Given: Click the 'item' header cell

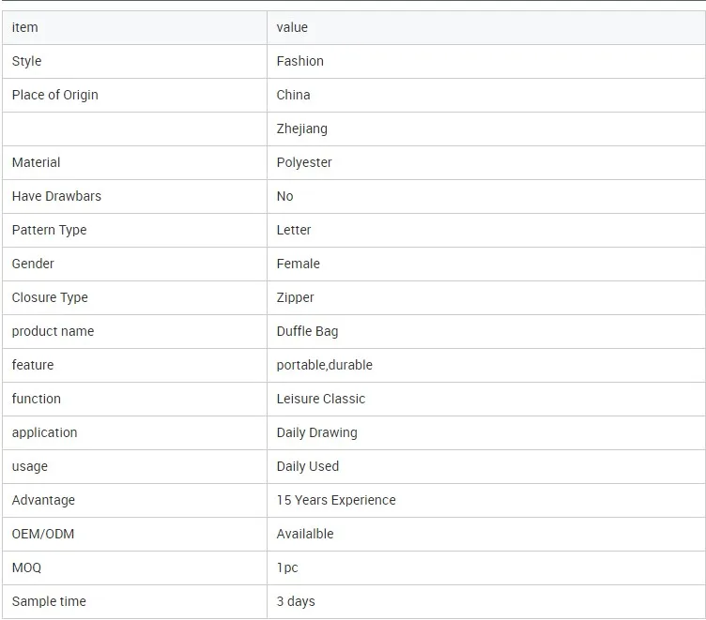Looking at the screenshot, I should coord(25,27).
